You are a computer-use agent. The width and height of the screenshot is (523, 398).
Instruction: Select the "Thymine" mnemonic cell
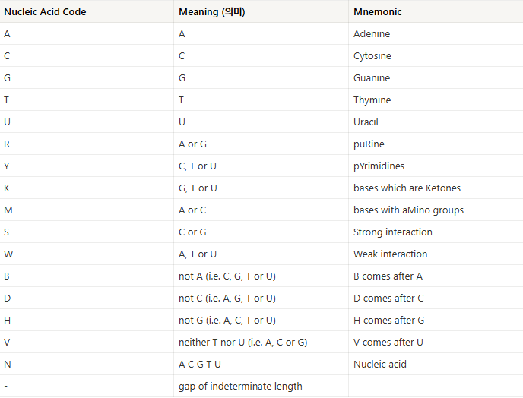click(372, 100)
